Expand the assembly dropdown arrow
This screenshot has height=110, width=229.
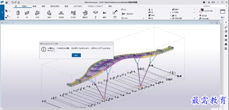(143, 19)
